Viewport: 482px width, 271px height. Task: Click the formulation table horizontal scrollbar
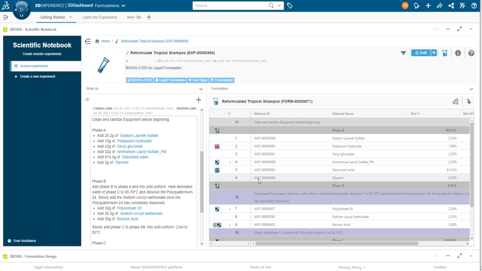[x=336, y=243]
